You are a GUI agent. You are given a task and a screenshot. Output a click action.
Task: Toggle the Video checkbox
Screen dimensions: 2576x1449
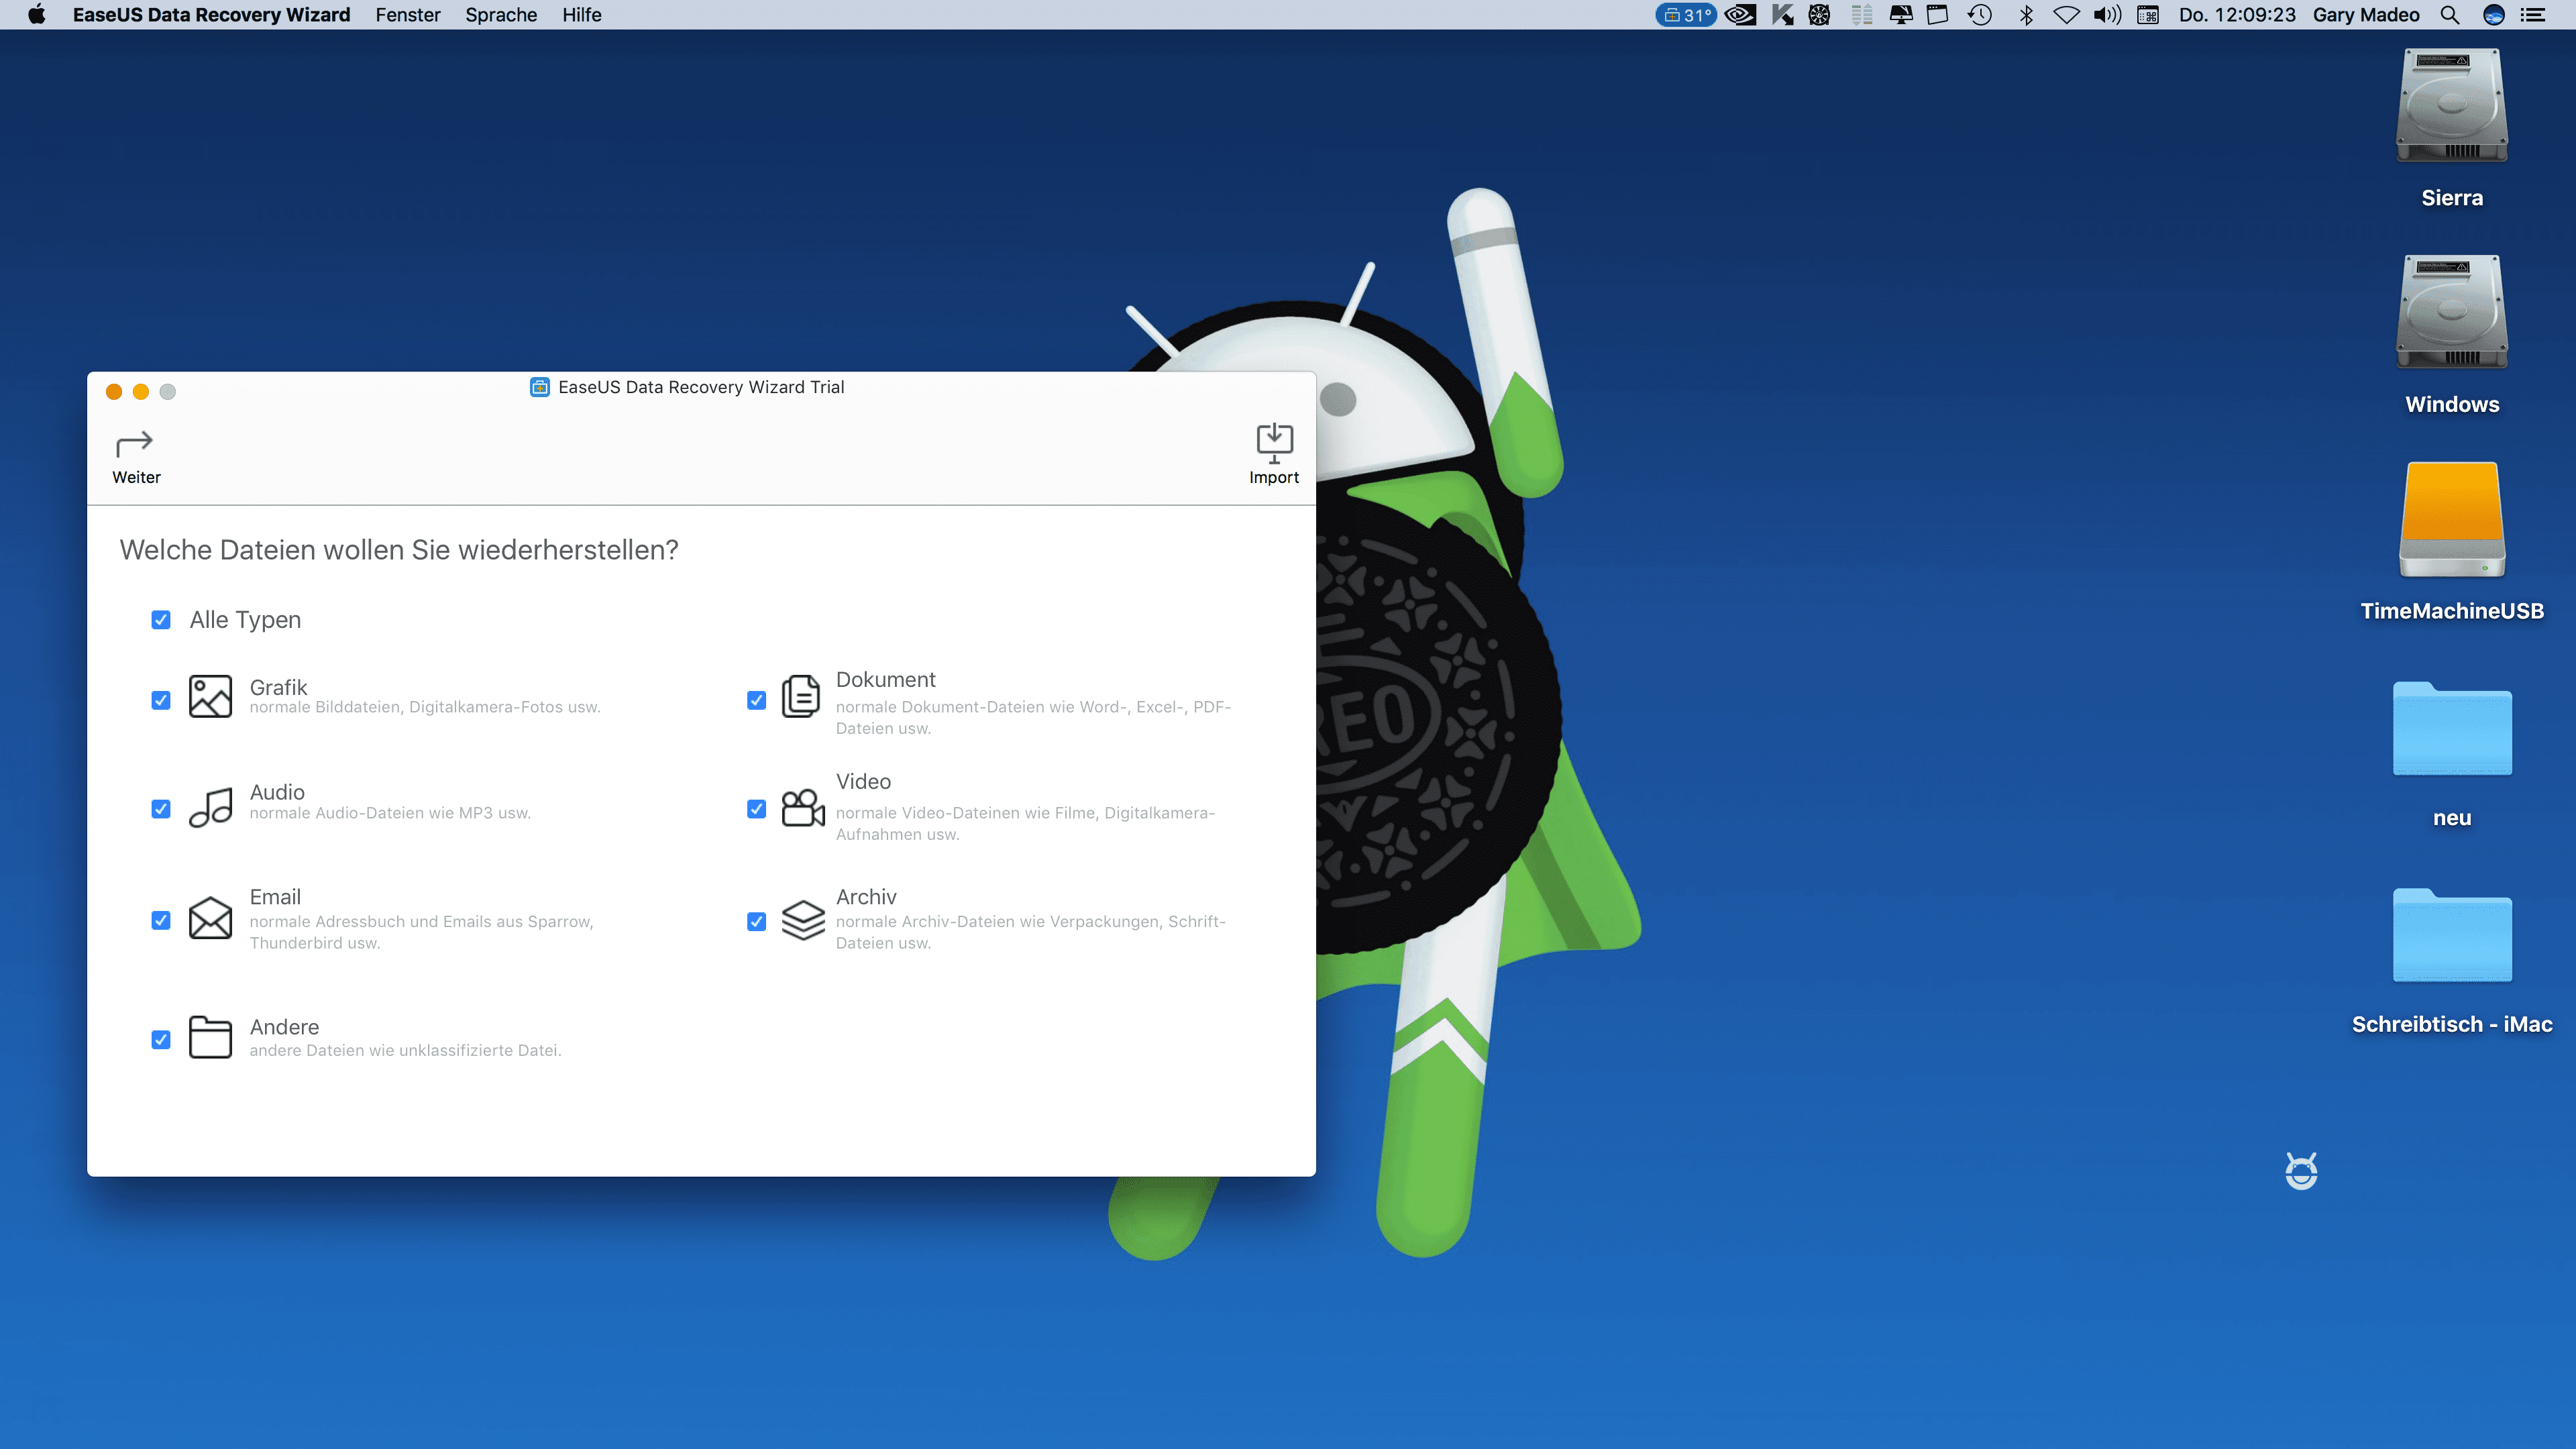[x=757, y=809]
